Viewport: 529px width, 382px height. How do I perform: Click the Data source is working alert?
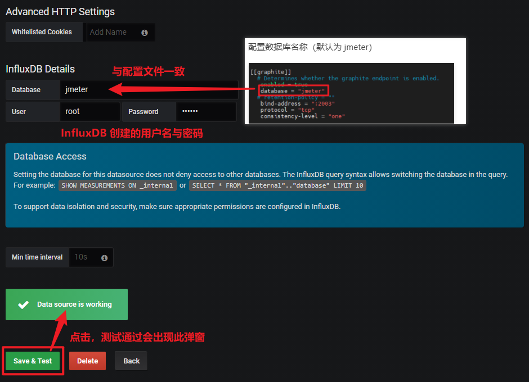point(66,304)
